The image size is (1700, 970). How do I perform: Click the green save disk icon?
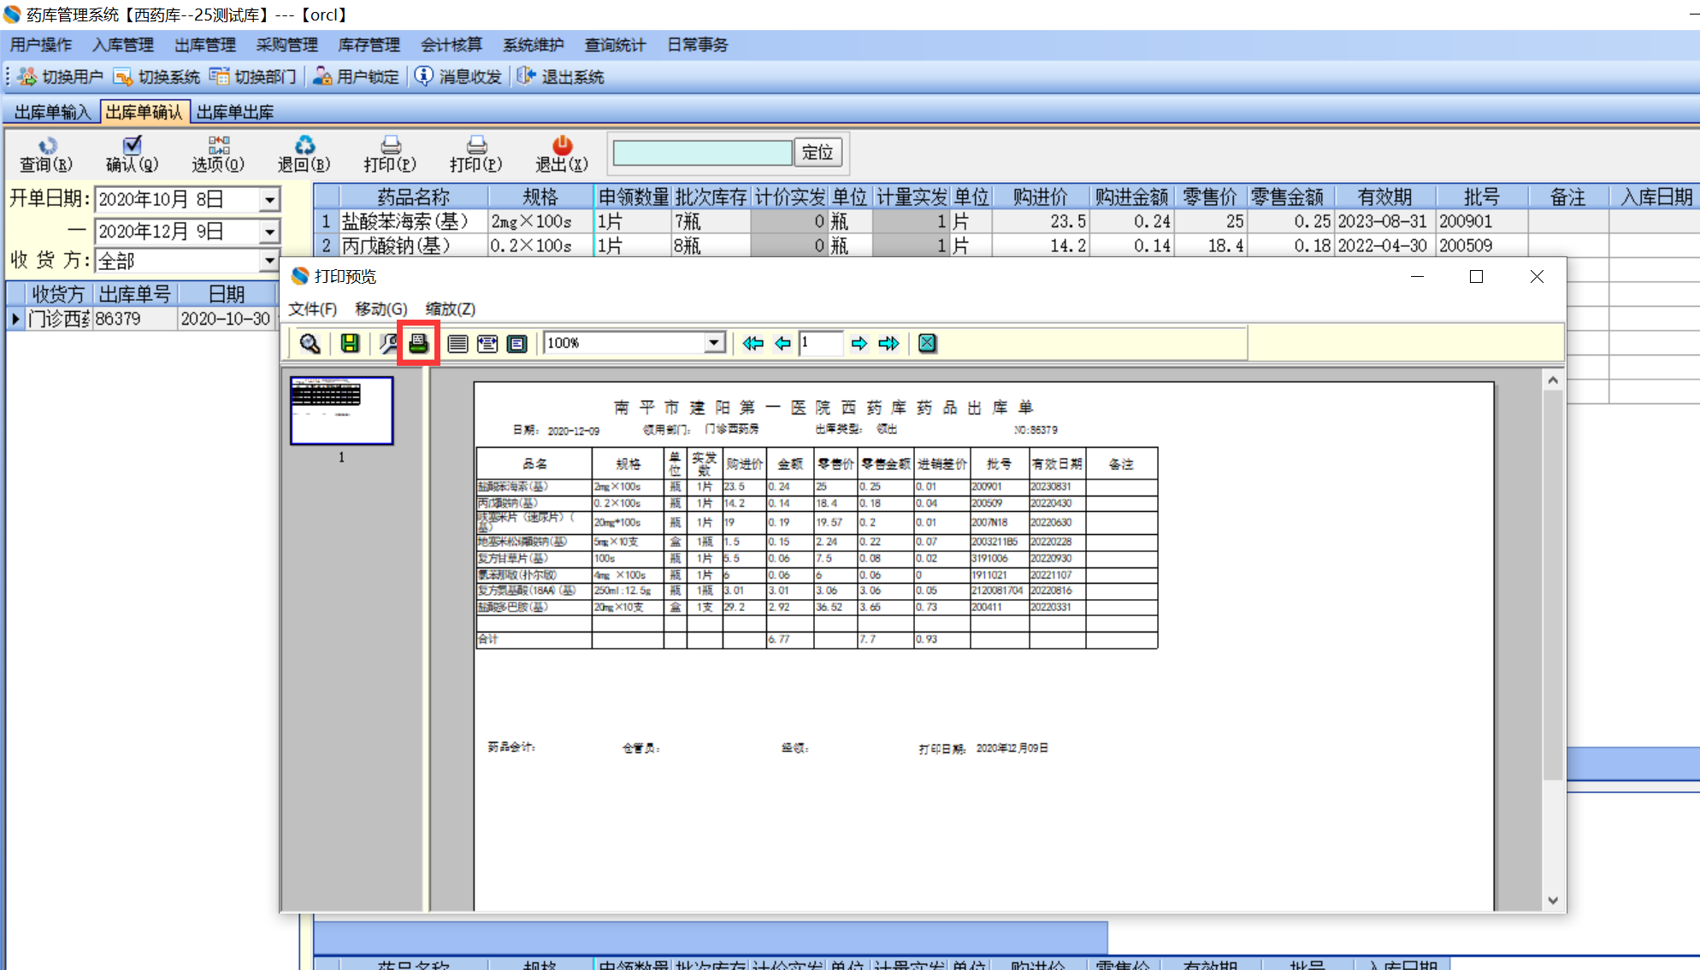click(x=350, y=344)
